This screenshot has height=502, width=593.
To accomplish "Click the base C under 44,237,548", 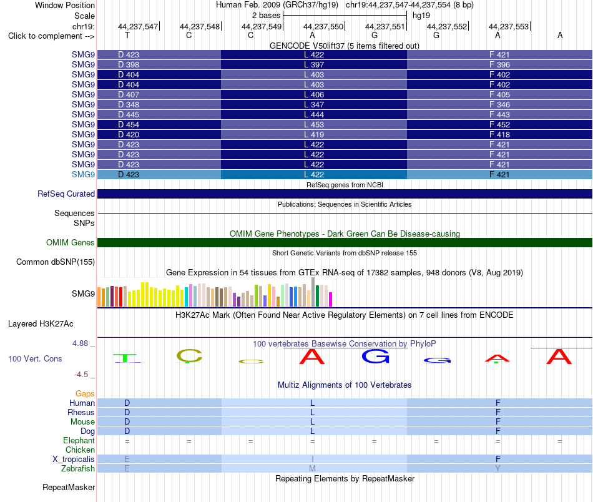I will (x=189, y=35).
